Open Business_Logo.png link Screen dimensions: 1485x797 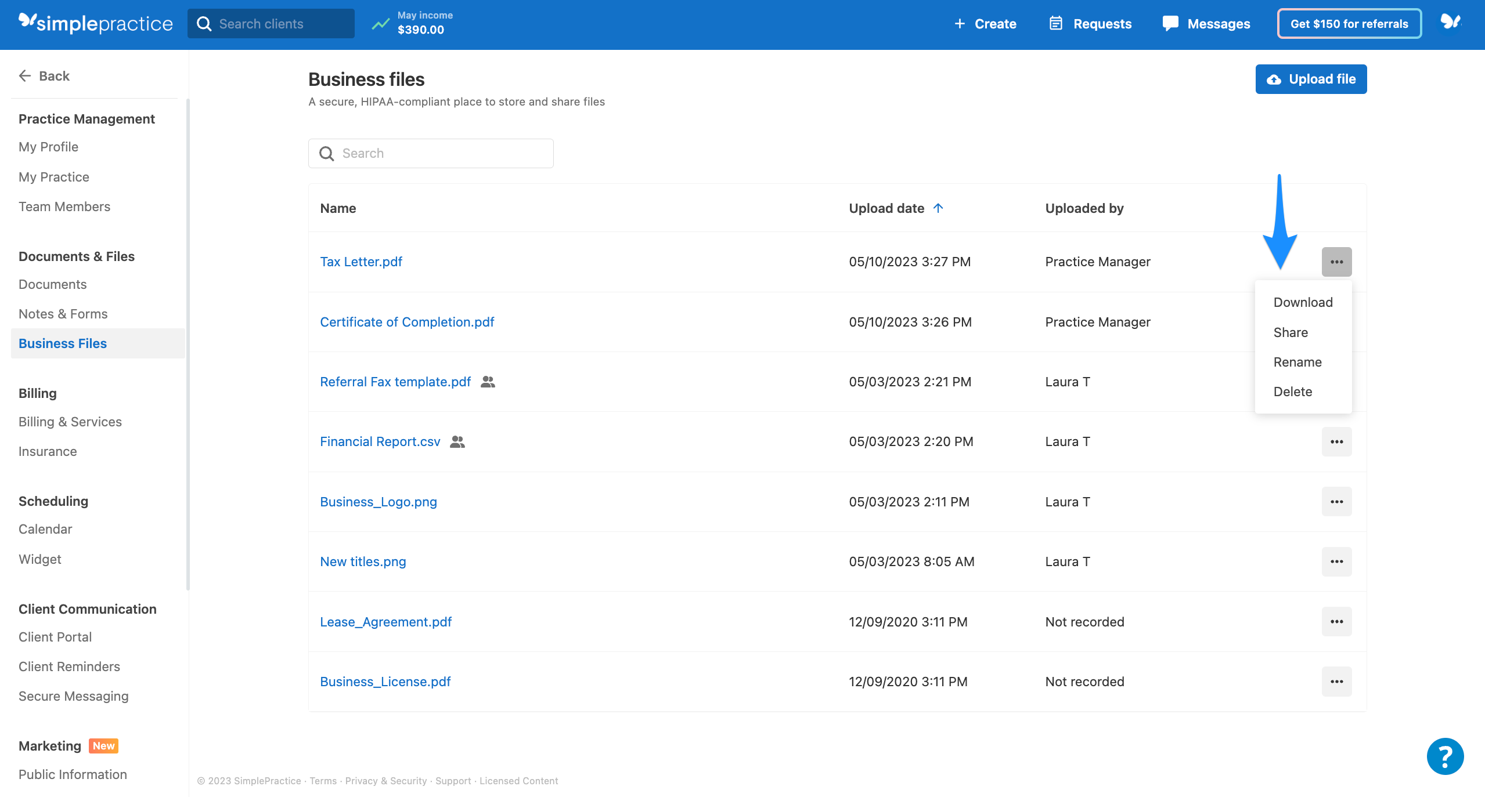click(379, 502)
